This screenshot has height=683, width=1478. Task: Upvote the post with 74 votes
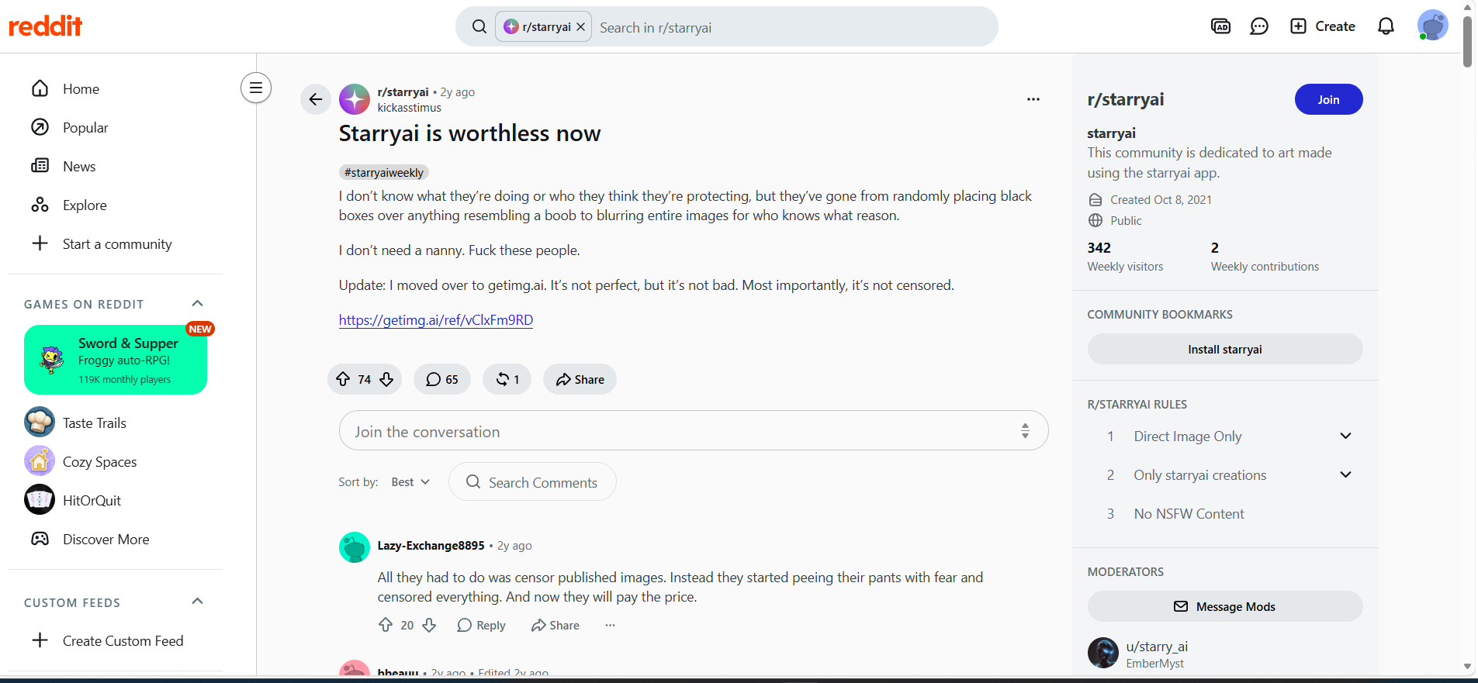(x=343, y=379)
